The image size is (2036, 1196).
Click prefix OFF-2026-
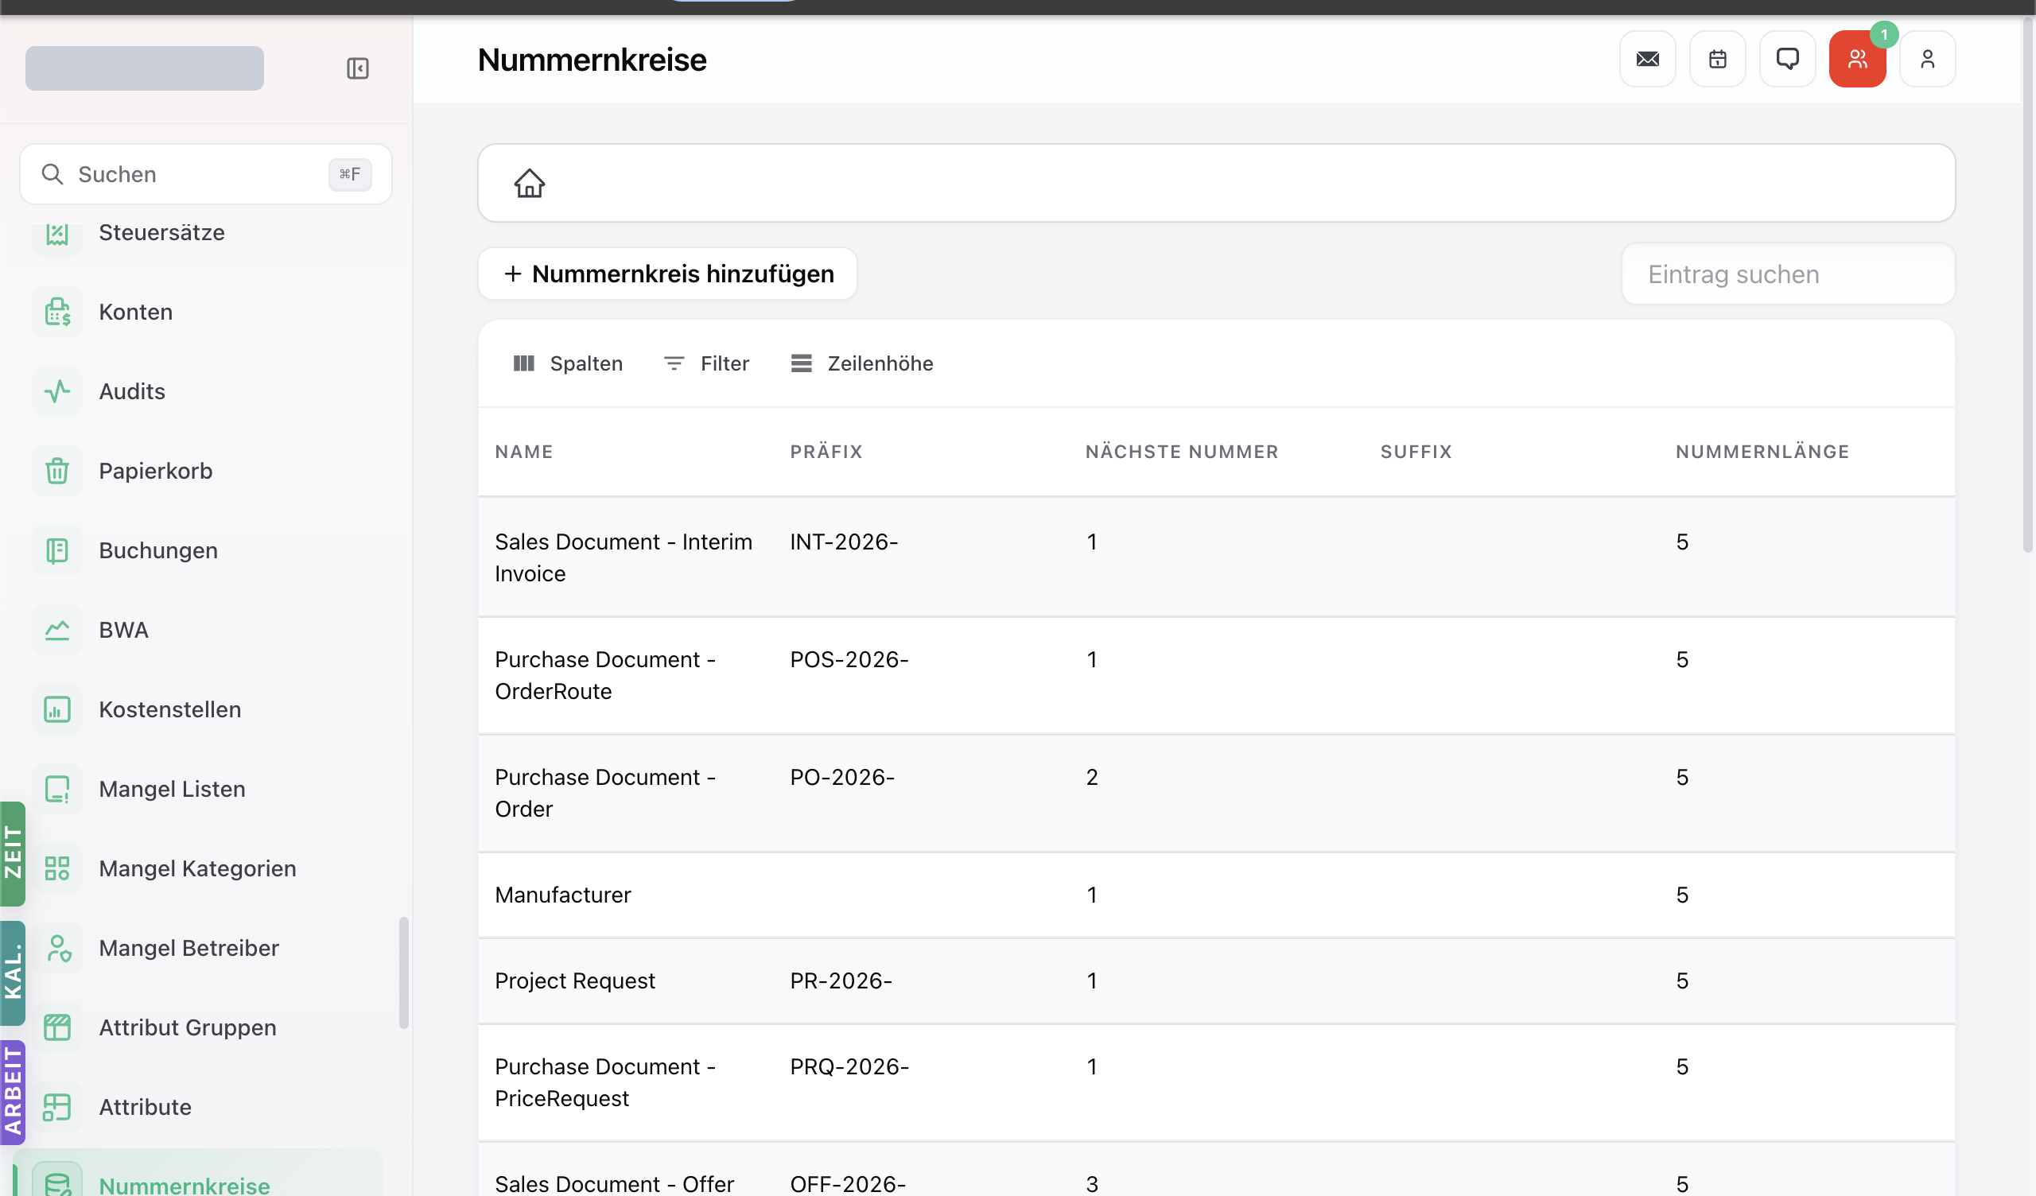click(x=848, y=1185)
